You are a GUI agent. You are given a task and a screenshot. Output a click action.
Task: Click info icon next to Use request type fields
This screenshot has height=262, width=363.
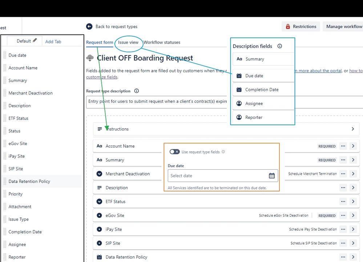(223, 152)
